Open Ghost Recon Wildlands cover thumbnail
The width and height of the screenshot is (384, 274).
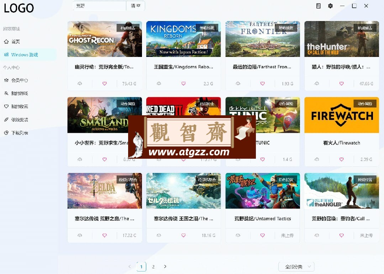click(x=105, y=39)
